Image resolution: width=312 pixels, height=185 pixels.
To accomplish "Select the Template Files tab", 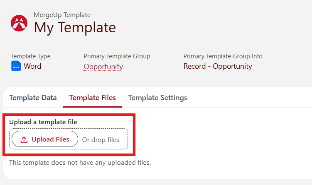I will (x=92, y=98).
